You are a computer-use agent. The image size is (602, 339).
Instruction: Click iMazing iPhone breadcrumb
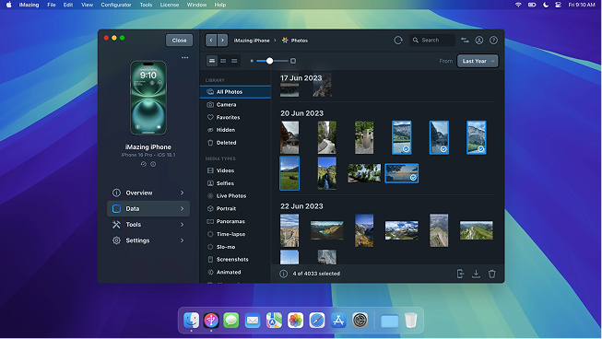(252, 41)
